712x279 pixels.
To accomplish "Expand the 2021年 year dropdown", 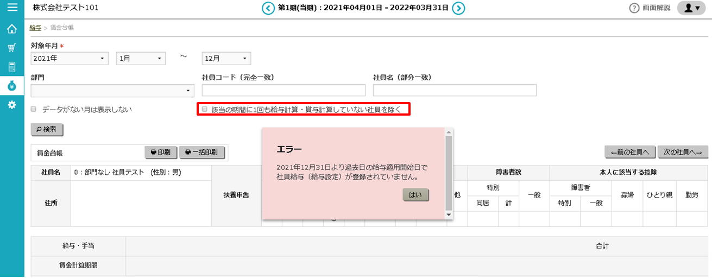I will 70,59.
